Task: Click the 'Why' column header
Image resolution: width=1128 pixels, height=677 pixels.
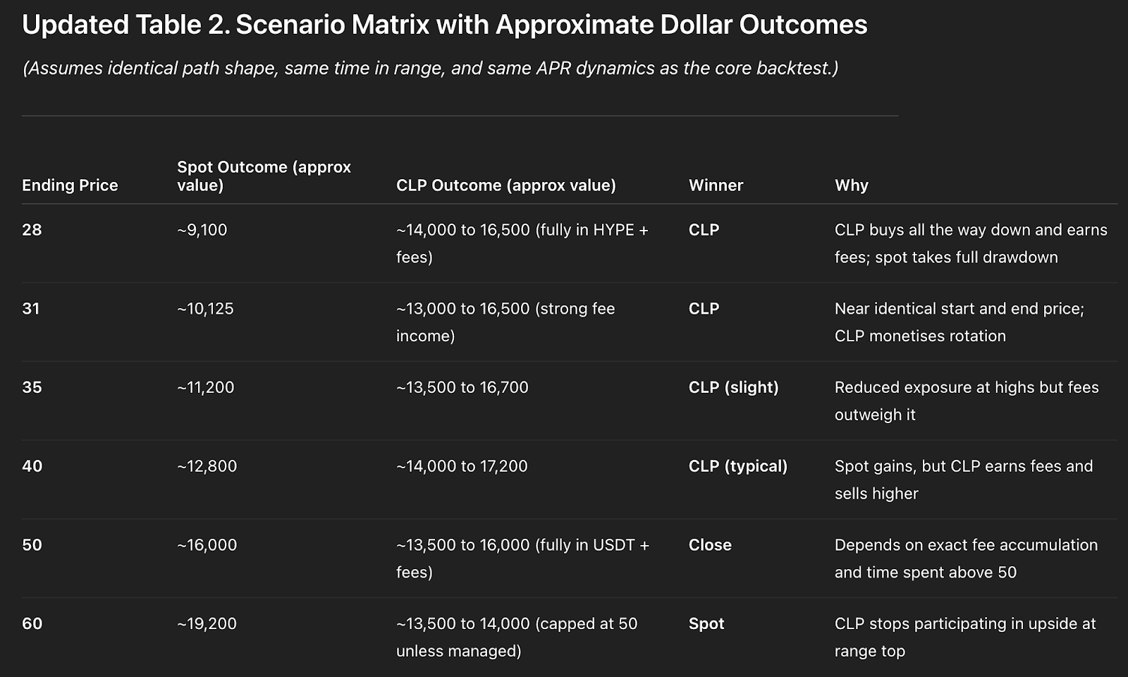Action: pyautogui.click(x=851, y=185)
